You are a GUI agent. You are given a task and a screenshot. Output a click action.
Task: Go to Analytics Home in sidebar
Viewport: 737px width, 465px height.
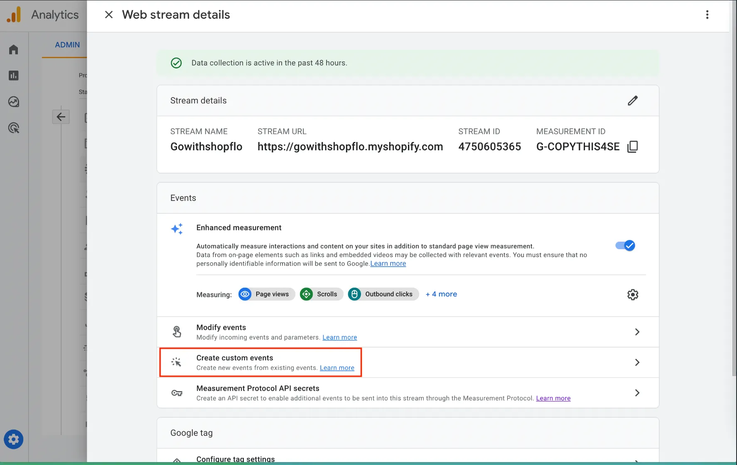point(14,50)
